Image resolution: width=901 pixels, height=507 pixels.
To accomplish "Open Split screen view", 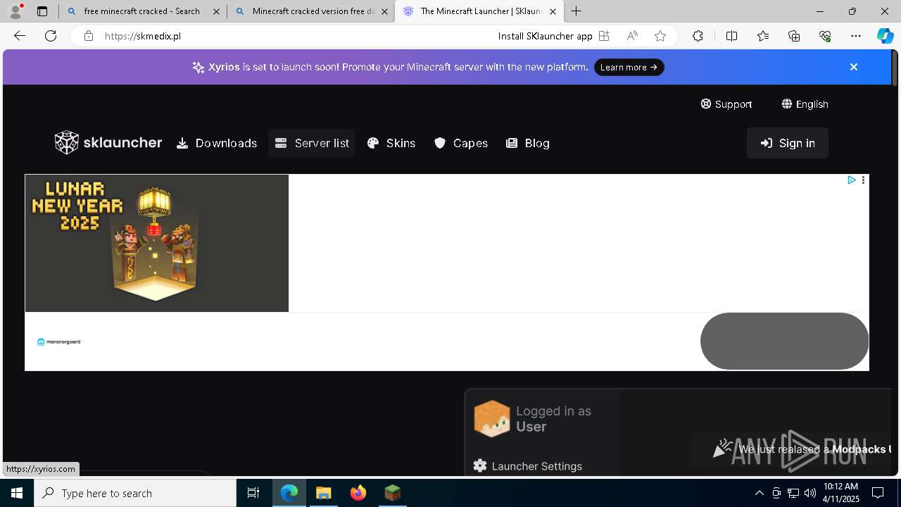I will (x=731, y=36).
